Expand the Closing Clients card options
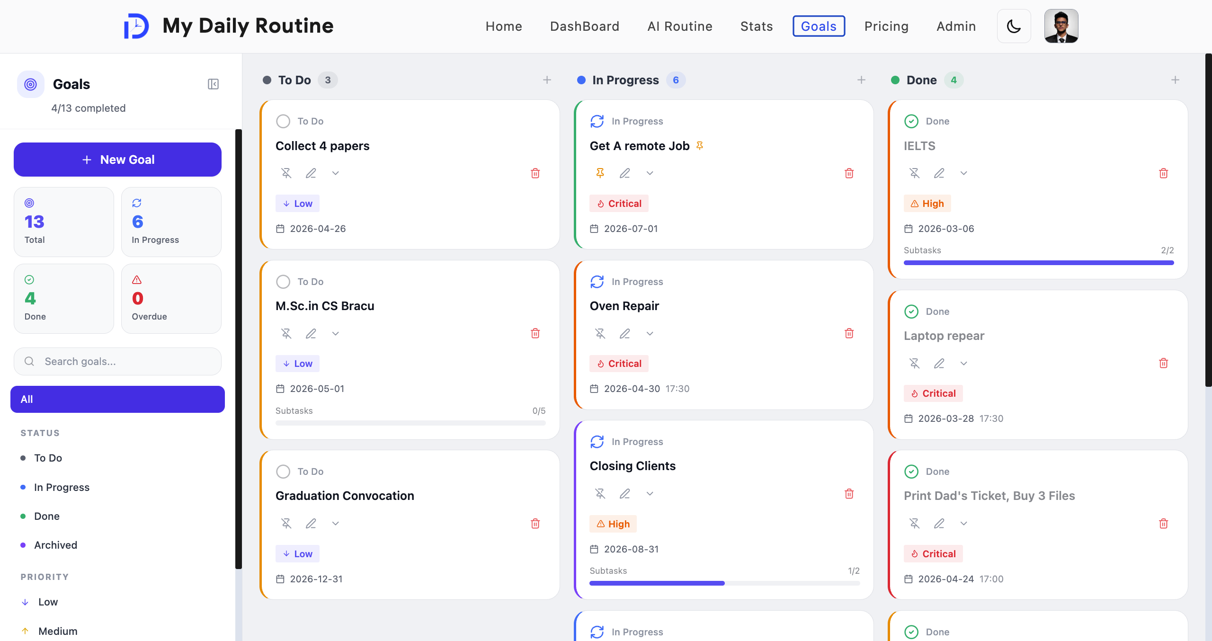 pos(650,494)
